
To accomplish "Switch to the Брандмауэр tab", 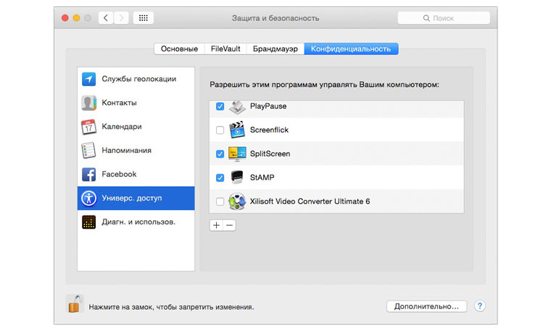I will coord(275,49).
